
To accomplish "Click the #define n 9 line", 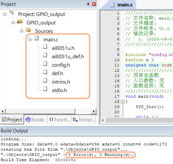I will click(x=140, y=60).
